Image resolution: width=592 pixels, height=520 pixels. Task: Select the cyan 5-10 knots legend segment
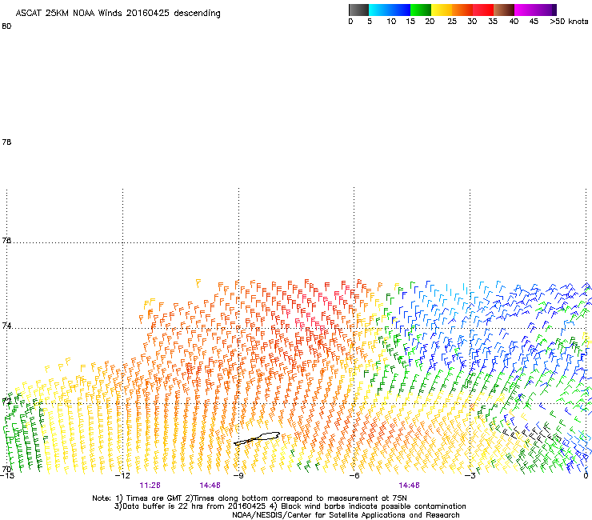click(378, 10)
